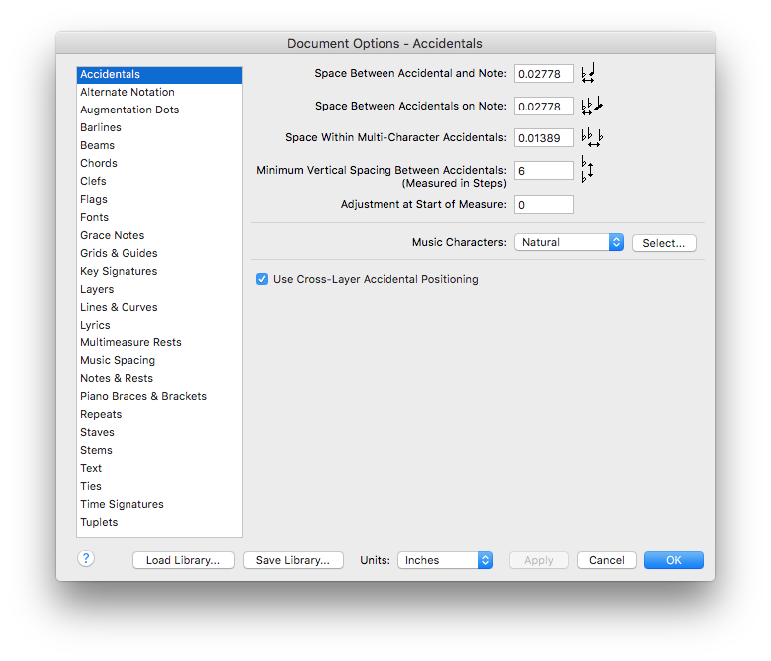Select Piano Braces & Brackets category
The width and height of the screenshot is (771, 661).
(x=159, y=397)
